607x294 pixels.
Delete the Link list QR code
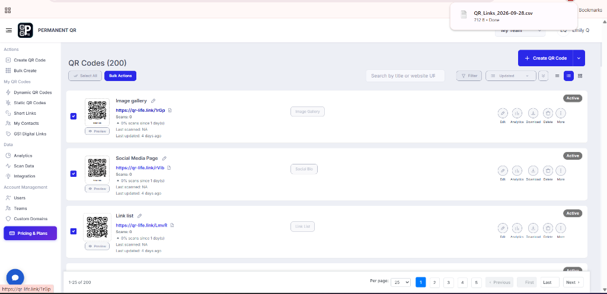coord(548,228)
